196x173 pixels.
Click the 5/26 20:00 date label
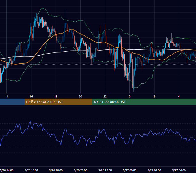click(80, 170)
